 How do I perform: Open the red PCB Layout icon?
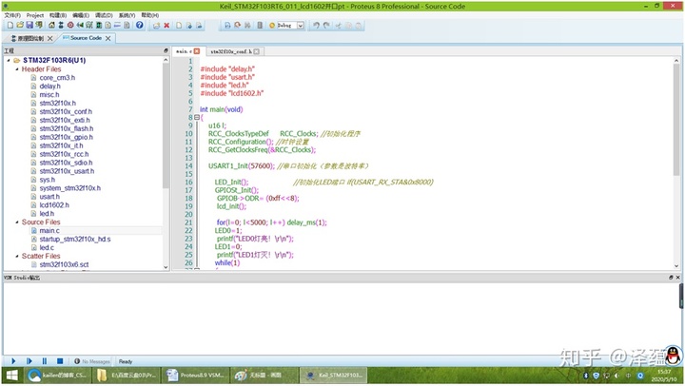click(70, 26)
